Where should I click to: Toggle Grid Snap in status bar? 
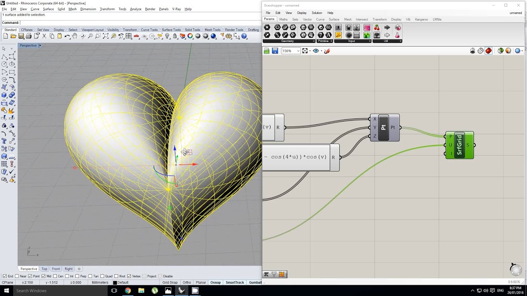170,282
